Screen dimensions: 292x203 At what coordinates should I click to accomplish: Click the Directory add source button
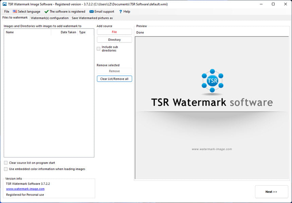click(114, 40)
